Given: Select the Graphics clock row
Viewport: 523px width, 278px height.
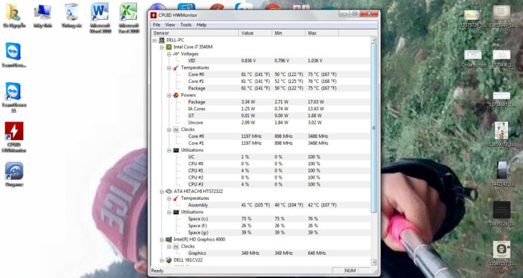Looking at the screenshot, I should coord(261,253).
